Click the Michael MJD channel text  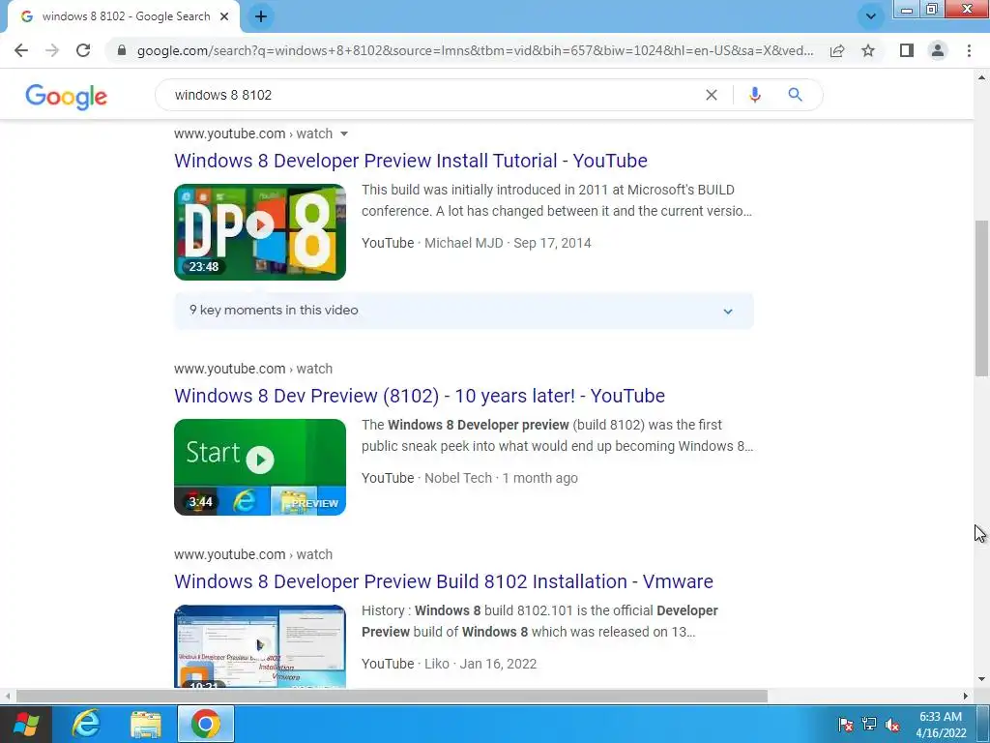click(463, 243)
